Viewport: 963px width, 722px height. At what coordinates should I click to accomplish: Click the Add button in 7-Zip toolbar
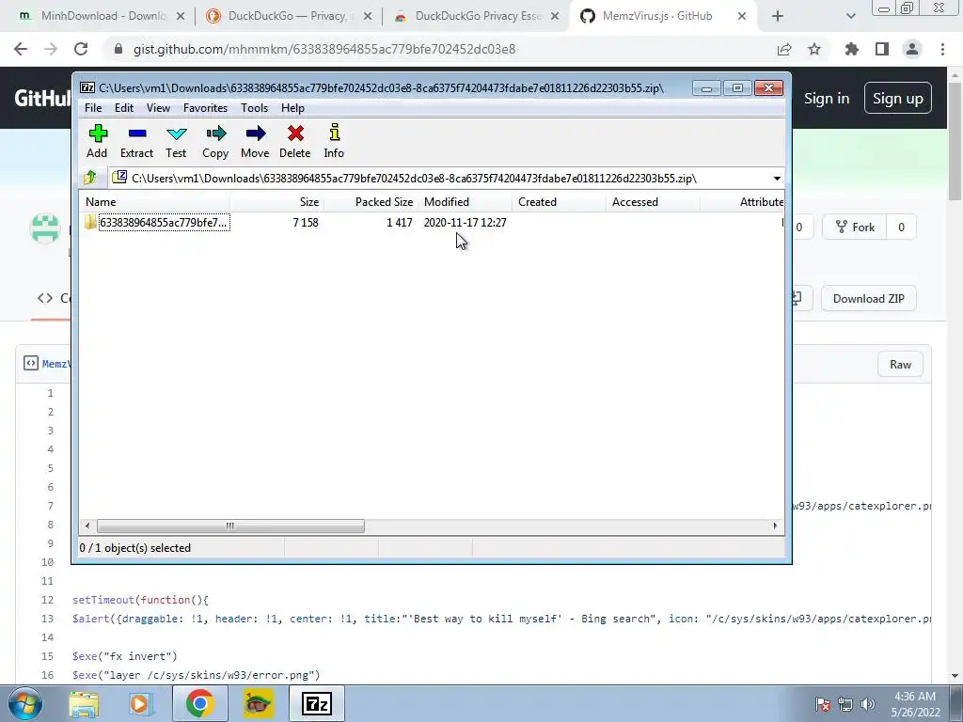tap(97, 142)
